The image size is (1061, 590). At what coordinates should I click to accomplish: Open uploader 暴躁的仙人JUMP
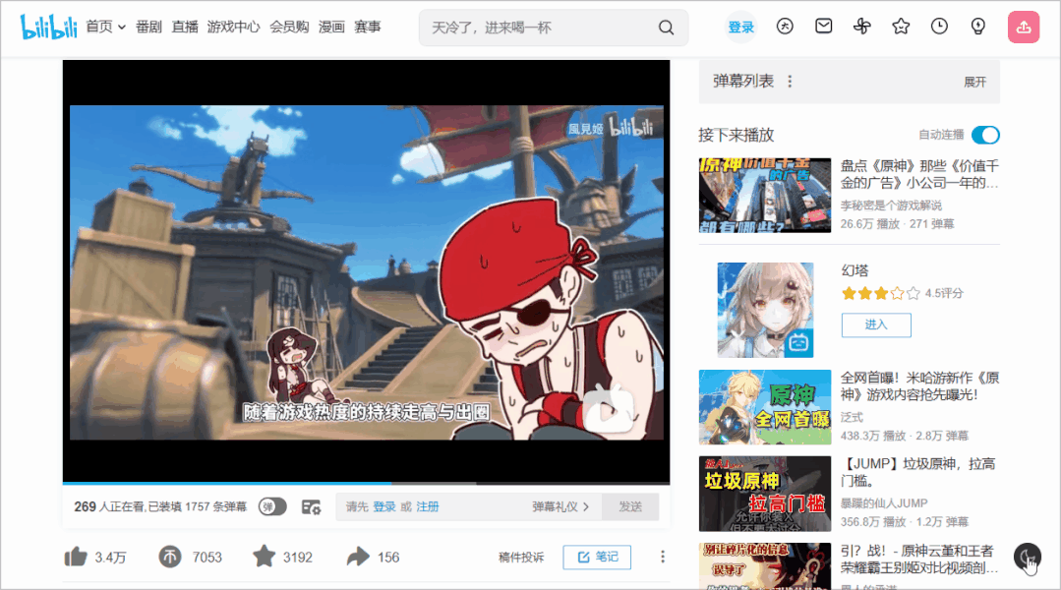pos(884,502)
